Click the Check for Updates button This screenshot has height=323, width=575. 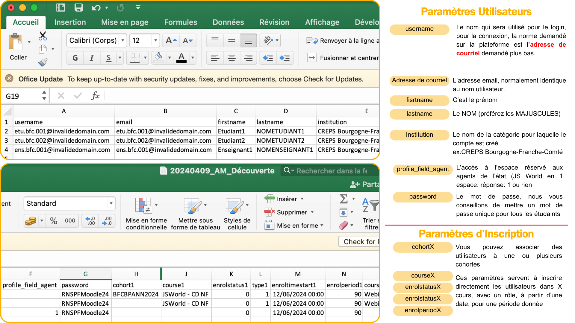(x=359, y=242)
